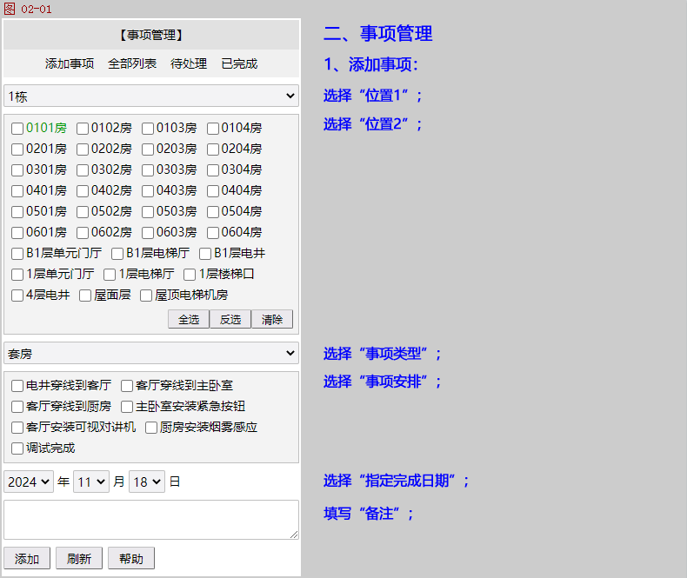
Task: Expand the 2024 year dropdown
Action: (29, 482)
